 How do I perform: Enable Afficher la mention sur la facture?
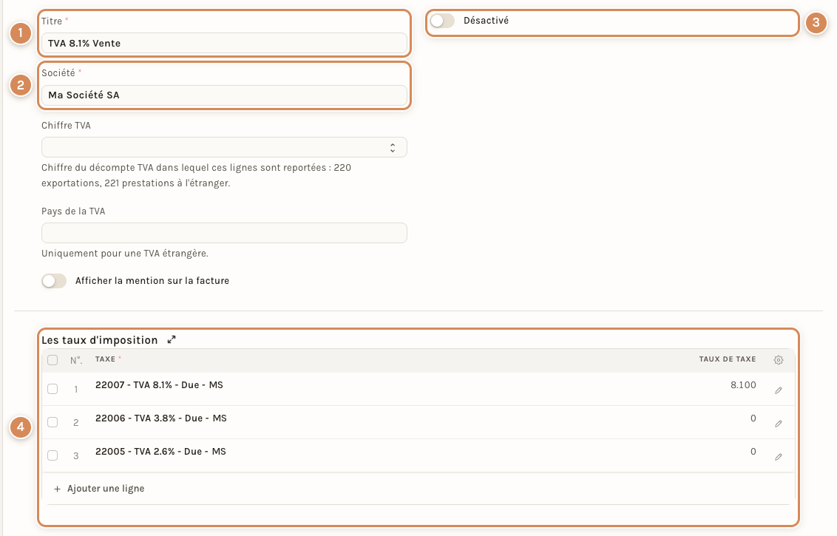point(54,281)
